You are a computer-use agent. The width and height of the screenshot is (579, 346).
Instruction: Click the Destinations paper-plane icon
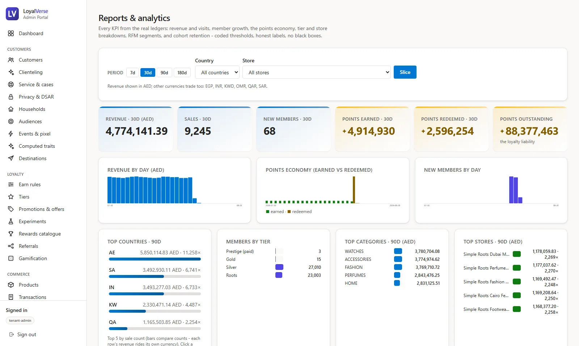pyautogui.click(x=11, y=158)
